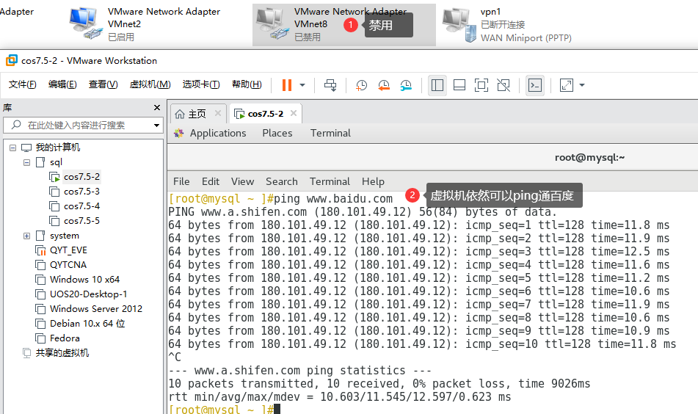
Task: Collapse the 我的计算机 tree node
Action: tap(13, 148)
